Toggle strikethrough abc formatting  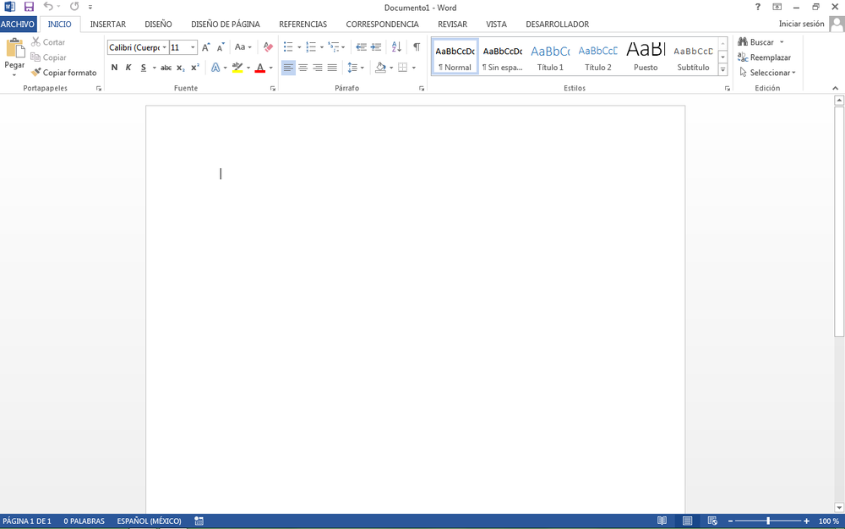tap(166, 68)
